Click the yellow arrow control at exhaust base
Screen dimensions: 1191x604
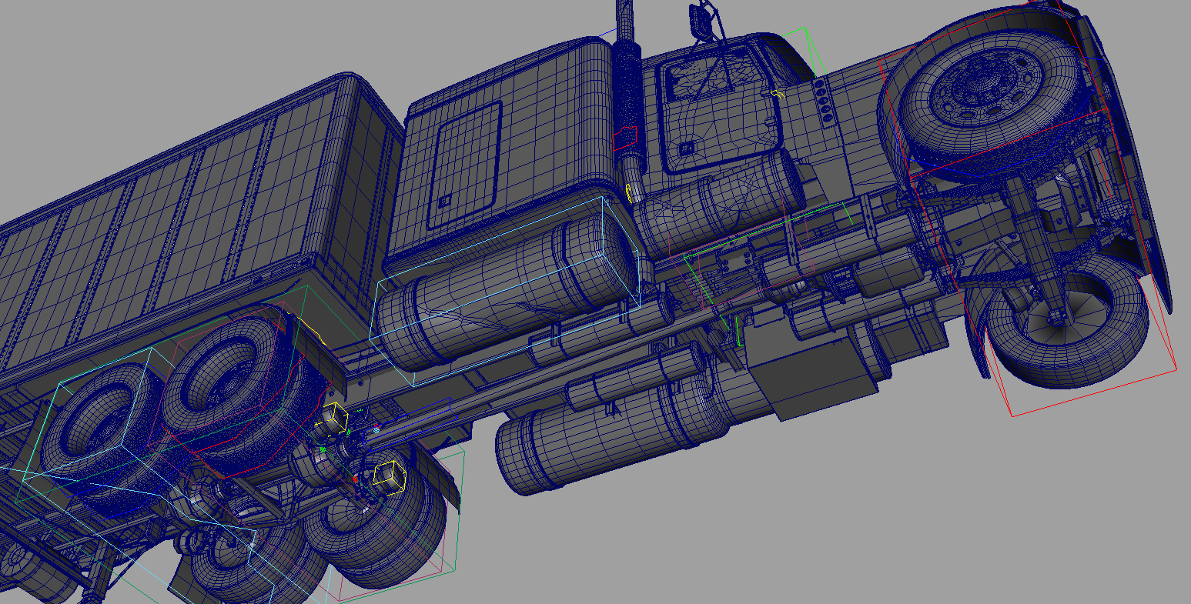click(630, 193)
